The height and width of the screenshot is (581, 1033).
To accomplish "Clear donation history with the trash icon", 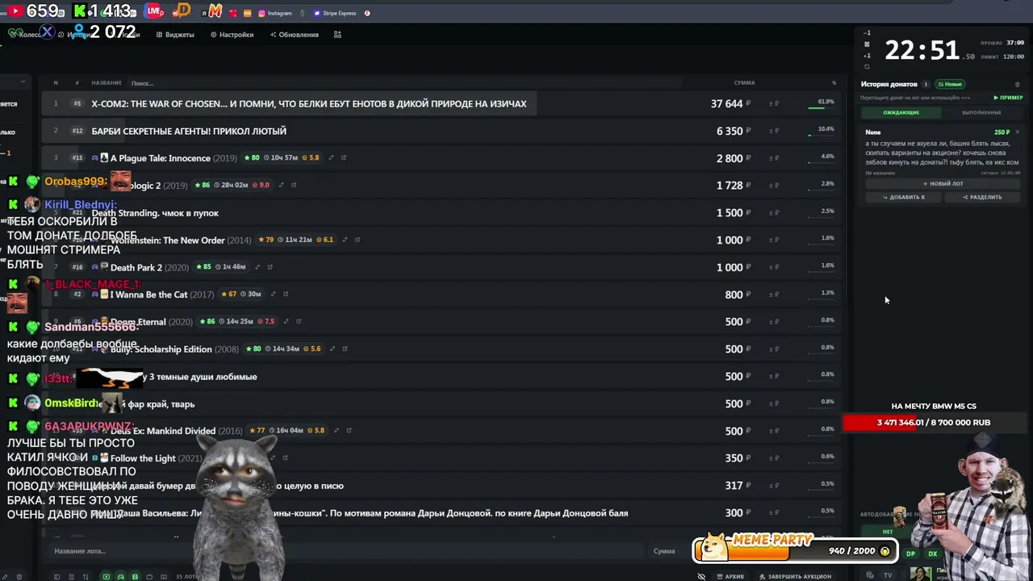I will click(1018, 84).
